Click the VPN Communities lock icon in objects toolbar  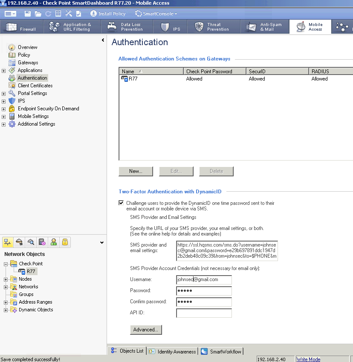point(65,242)
